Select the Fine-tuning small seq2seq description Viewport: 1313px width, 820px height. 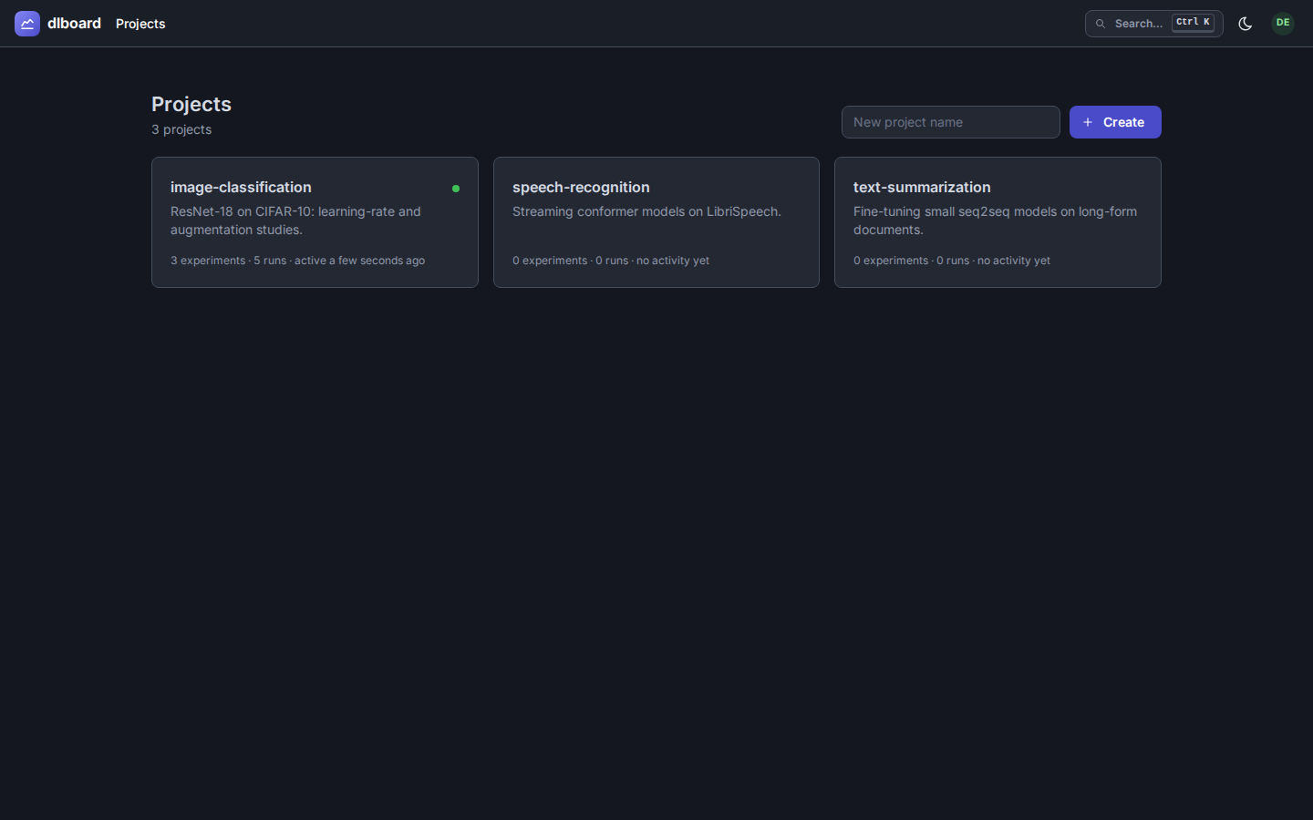(x=995, y=220)
